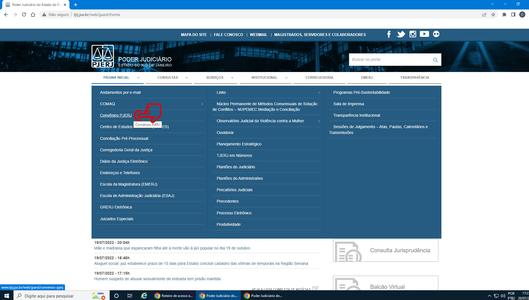Open the Instagram icon in header

[x=413, y=34]
